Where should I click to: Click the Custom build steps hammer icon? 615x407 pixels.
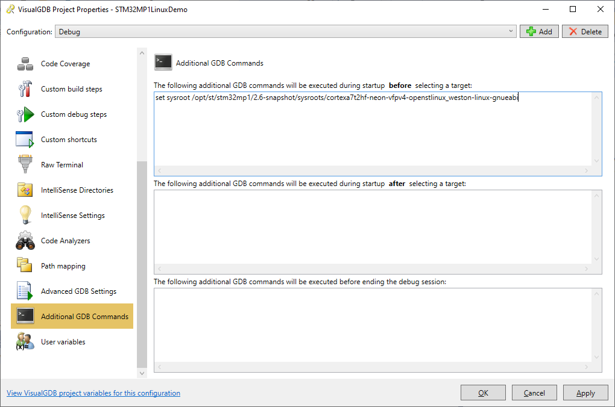point(25,89)
